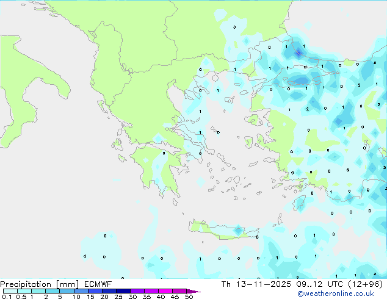Pick the legend swatch between 15 and 20
This screenshot has height=299, width=387.
tap(95, 291)
